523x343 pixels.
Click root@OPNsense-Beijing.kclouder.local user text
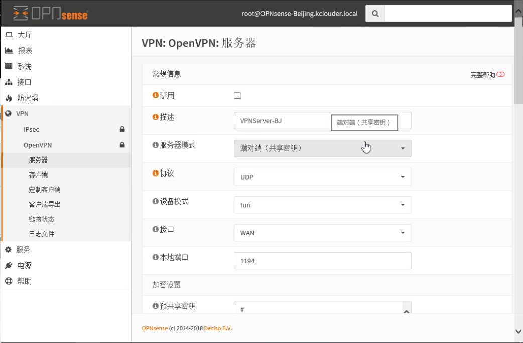300,14
